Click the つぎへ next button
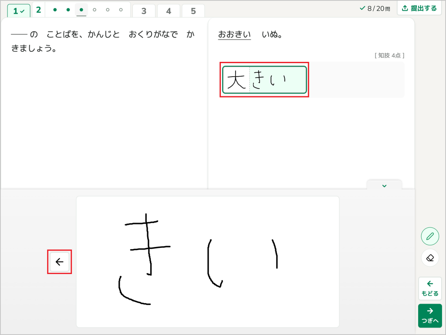Viewport: 446px width, 335px height. coord(430,316)
